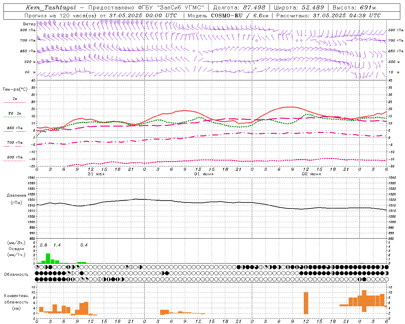Click the solid red line sample under 2м
405x324 pixels.
pyautogui.click(x=15, y=102)
